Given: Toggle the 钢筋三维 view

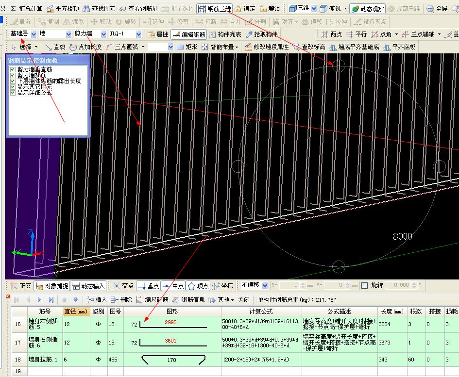Looking at the screenshot, I should [x=215, y=9].
